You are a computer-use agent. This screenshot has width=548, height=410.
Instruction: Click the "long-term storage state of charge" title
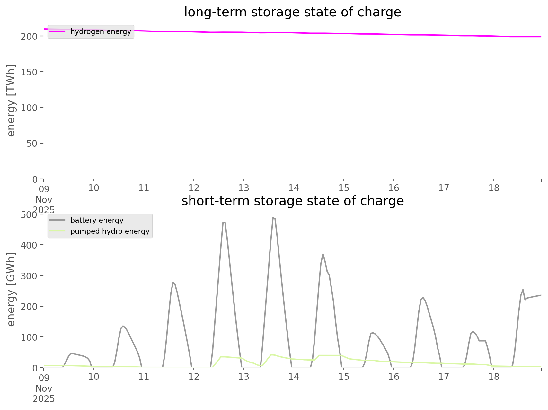coord(292,12)
